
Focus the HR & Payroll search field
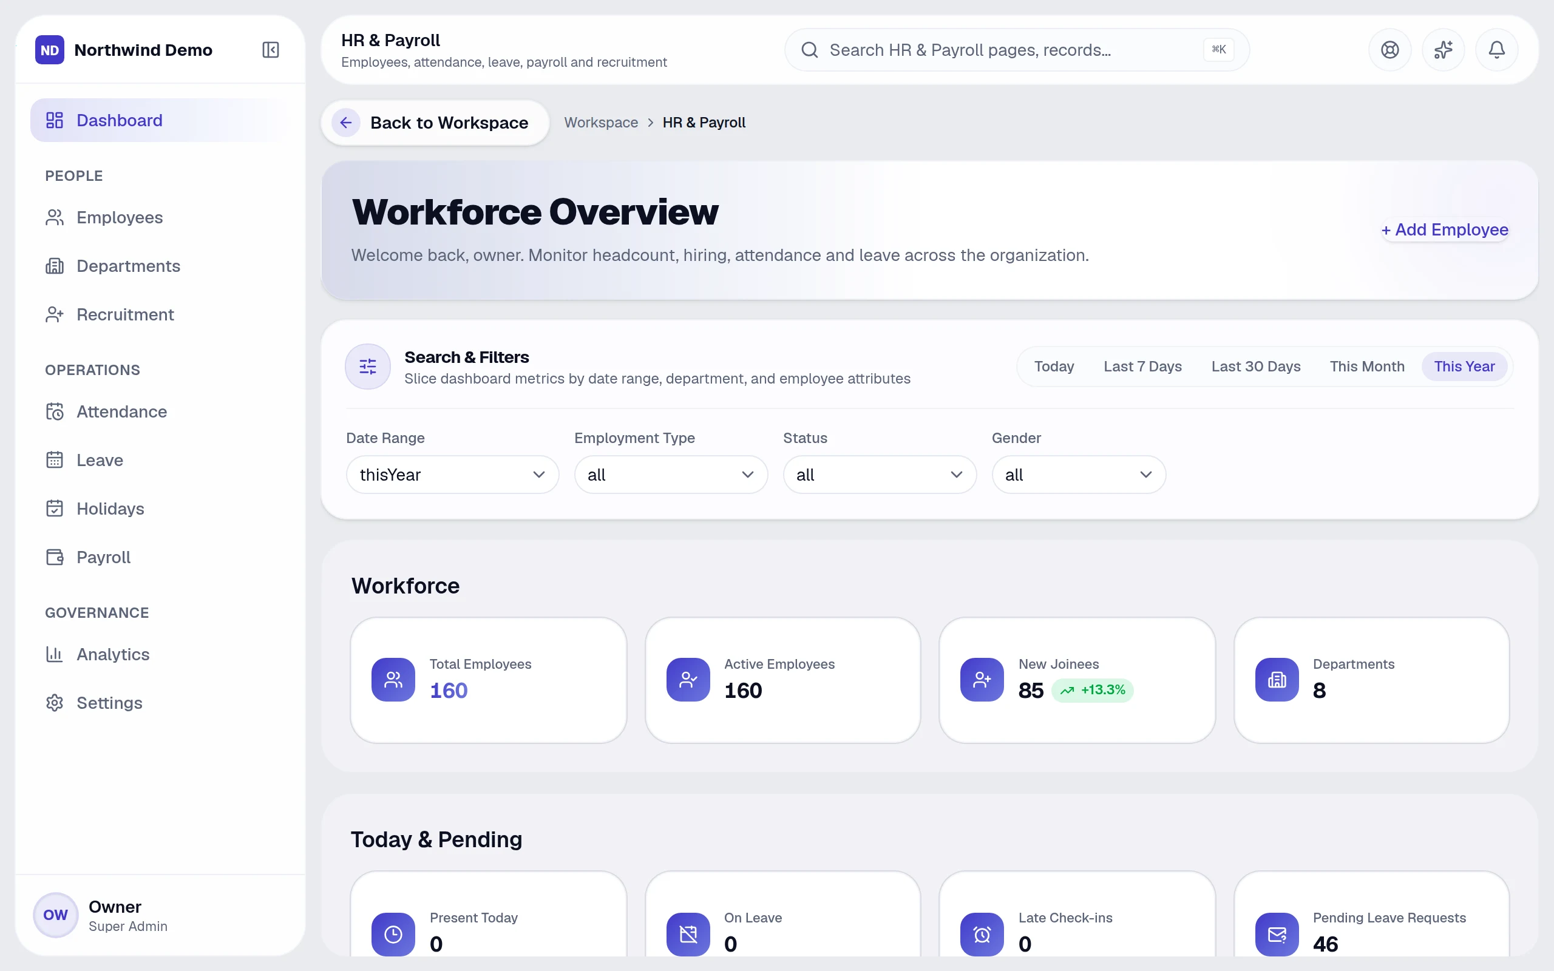[1017, 49]
